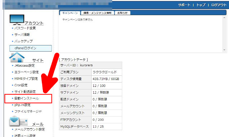Open php.ini設定
Screen dimensions: 229x137
[22, 105]
